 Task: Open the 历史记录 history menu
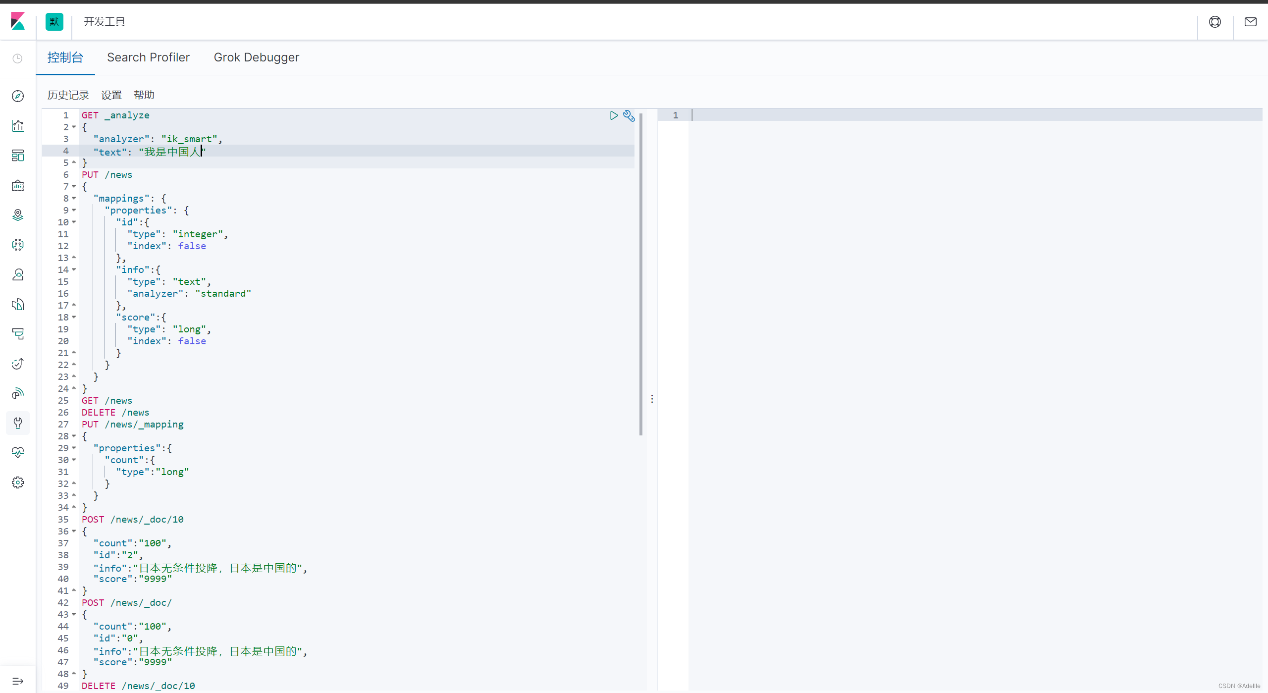tap(68, 95)
